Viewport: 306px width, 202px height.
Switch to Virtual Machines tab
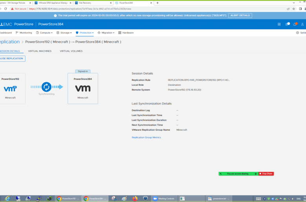[x=40, y=51]
